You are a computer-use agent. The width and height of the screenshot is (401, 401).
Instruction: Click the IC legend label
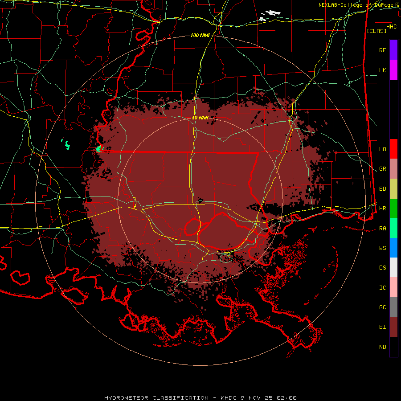coord(382,288)
